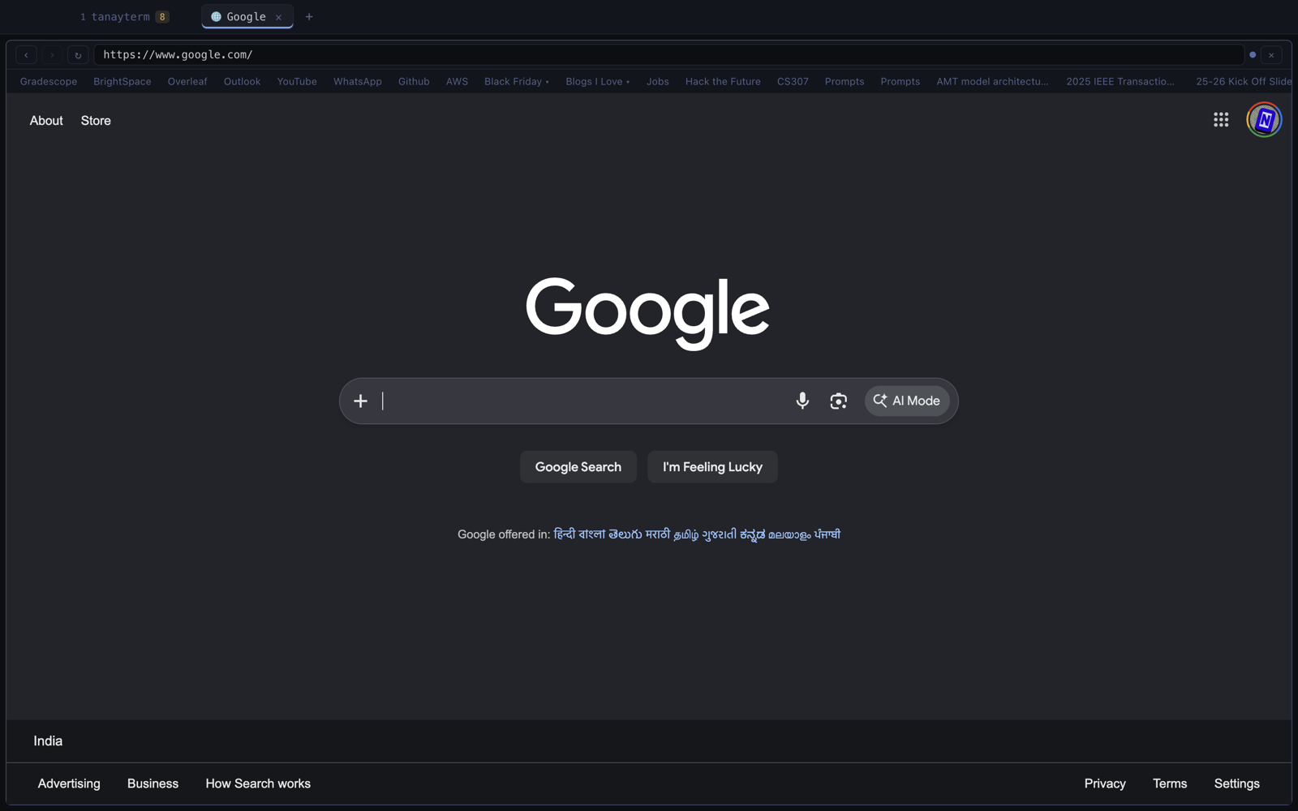This screenshot has height=811, width=1298.
Task: Expand the Blogs I Love bookmarks folder
Action: tap(597, 82)
